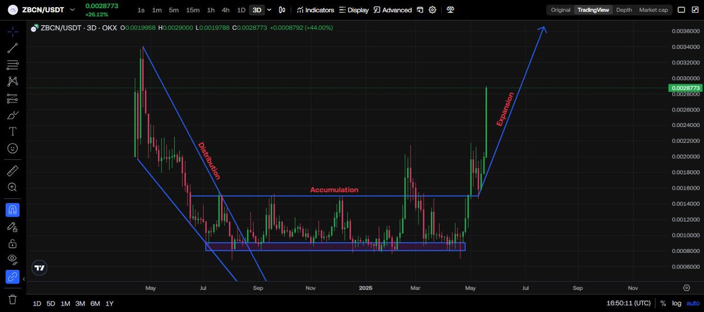This screenshot has width=704, height=312.
Task: Click the chart export icon
Action: (x=420, y=10)
